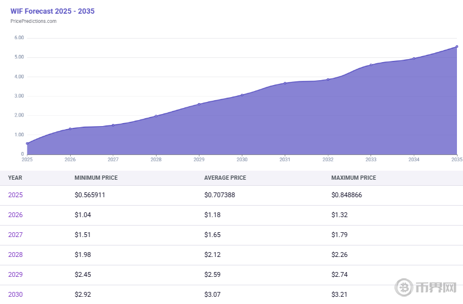Click the 2025 data point on the chart
The width and height of the screenshot is (463, 304).
pos(27,144)
